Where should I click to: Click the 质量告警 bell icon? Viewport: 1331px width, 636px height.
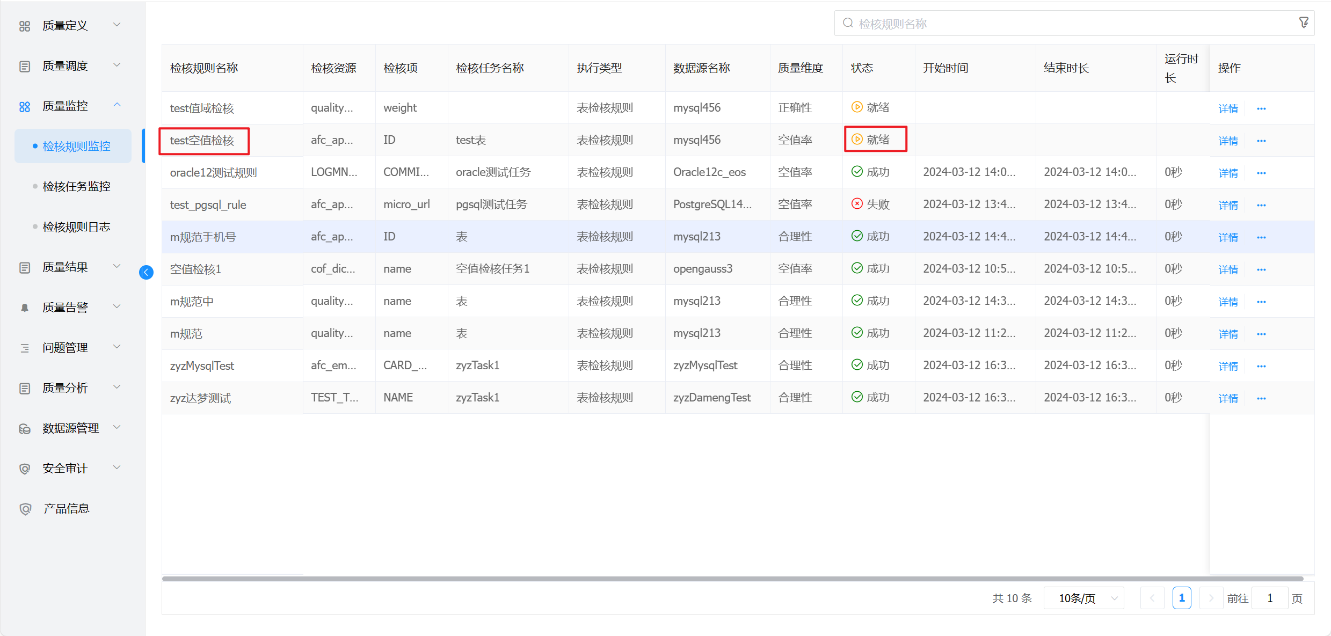tap(25, 308)
